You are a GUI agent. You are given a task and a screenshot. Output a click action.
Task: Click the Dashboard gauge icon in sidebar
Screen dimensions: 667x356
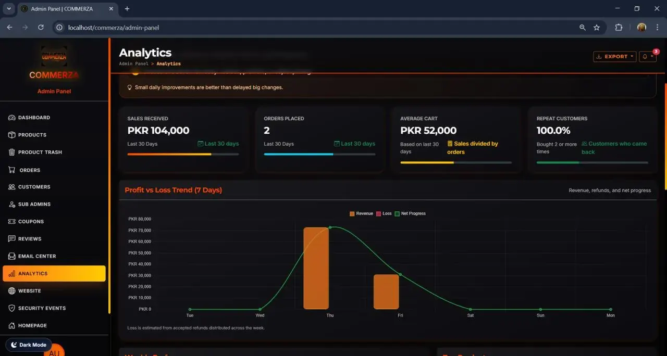[x=12, y=118]
